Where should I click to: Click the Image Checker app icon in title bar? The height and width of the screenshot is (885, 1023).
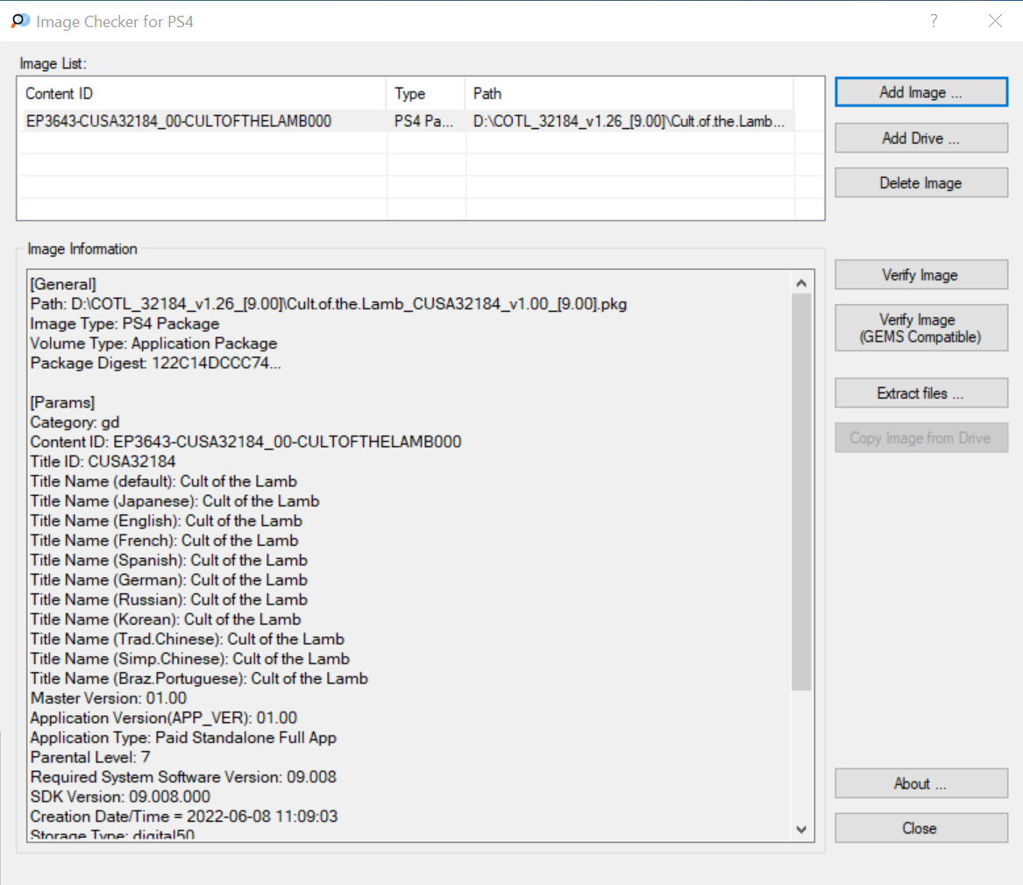coord(20,21)
